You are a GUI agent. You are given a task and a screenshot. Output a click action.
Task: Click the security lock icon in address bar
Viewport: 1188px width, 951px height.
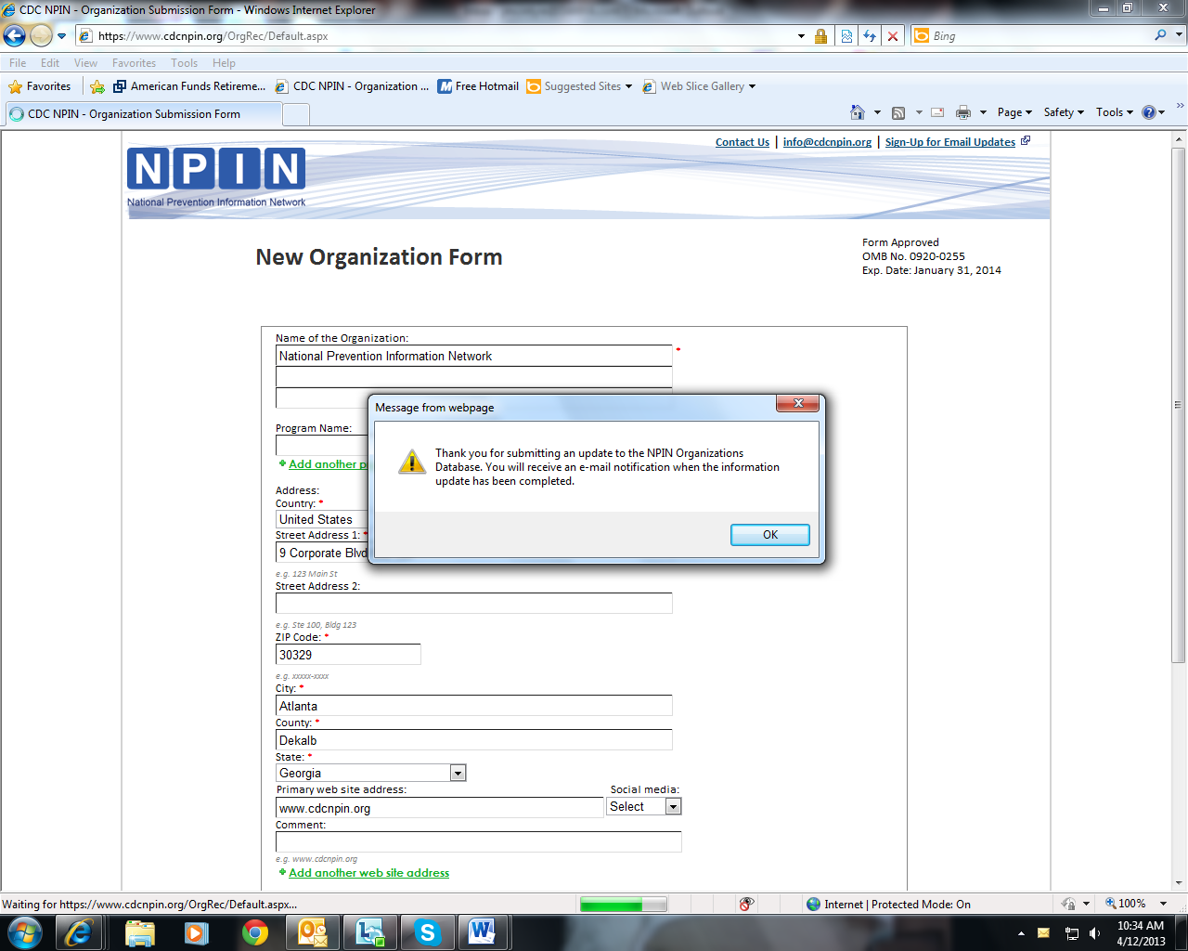click(820, 36)
